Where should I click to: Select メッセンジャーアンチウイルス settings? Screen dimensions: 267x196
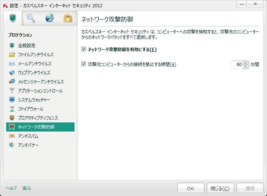40,81
